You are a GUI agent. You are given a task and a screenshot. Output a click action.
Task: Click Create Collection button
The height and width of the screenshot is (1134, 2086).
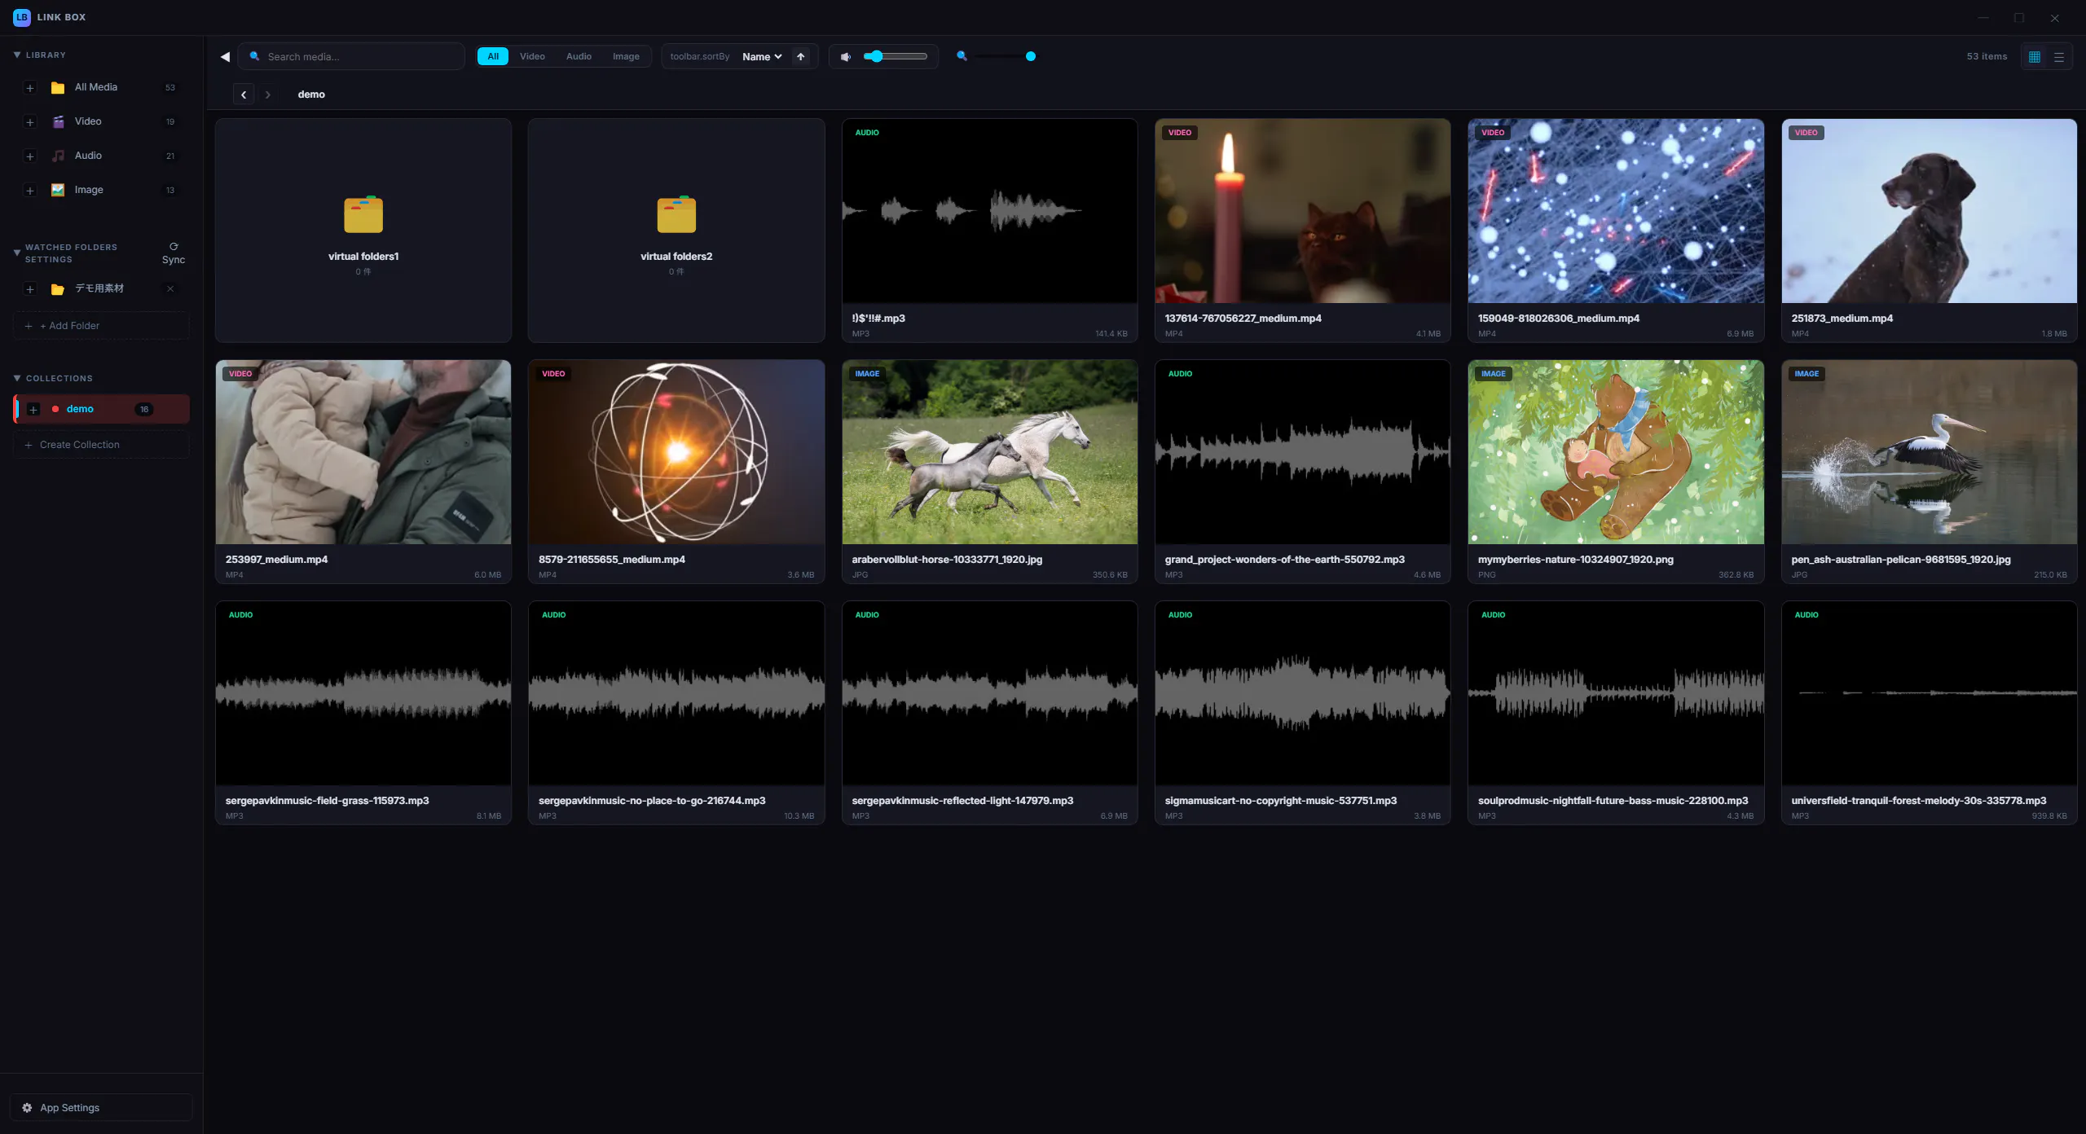tap(102, 445)
